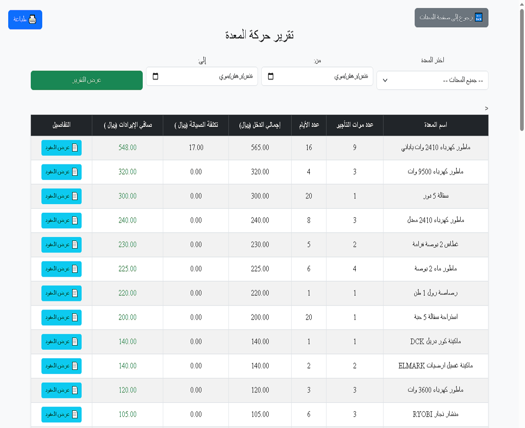525x428 pixels.
Task: Click the print button with printer icon
Action: (x=25, y=20)
